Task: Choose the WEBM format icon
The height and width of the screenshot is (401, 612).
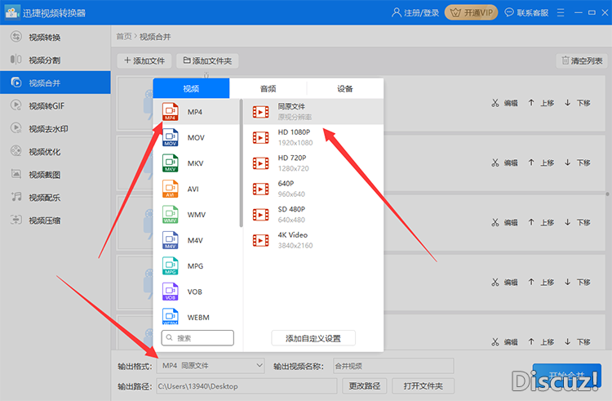Action: click(171, 317)
